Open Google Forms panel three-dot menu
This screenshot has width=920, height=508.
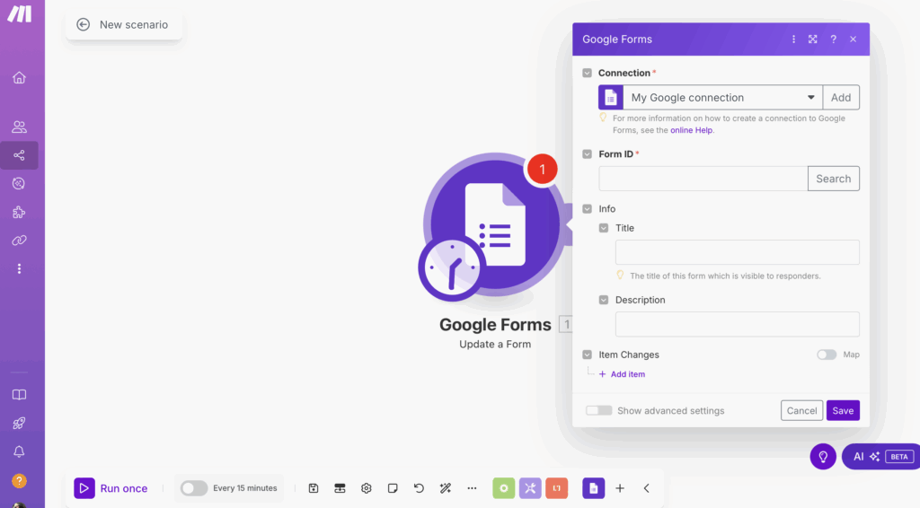point(794,39)
